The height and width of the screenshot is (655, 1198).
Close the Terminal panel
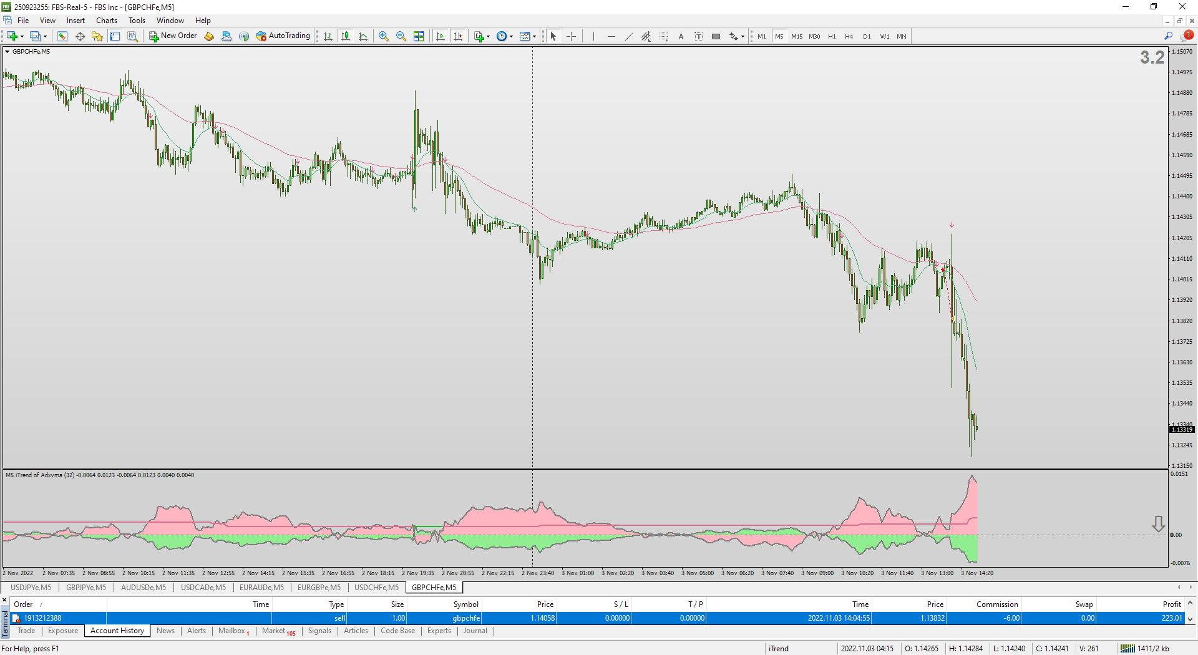coord(4,600)
